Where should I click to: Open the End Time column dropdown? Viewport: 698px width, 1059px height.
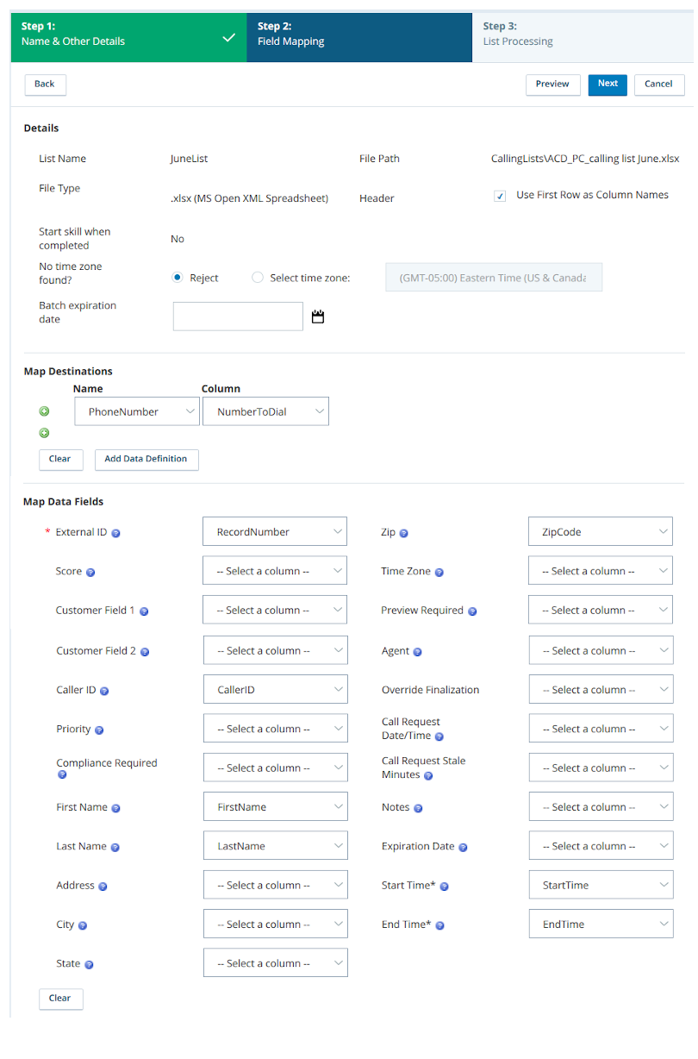tap(601, 924)
